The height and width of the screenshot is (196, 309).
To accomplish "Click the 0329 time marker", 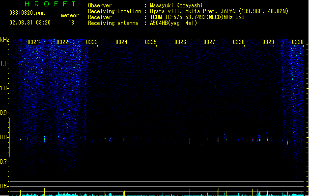I will pyautogui.click(x=268, y=42).
